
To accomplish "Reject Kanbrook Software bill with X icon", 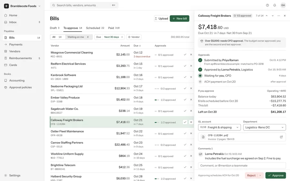I will [191, 77].
